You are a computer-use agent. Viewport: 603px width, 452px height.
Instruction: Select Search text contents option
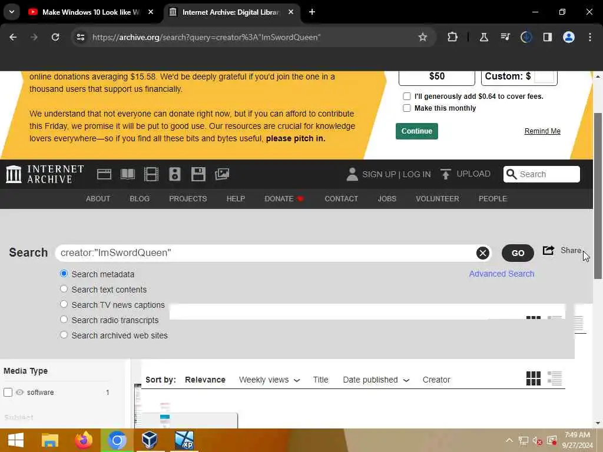[64, 289]
